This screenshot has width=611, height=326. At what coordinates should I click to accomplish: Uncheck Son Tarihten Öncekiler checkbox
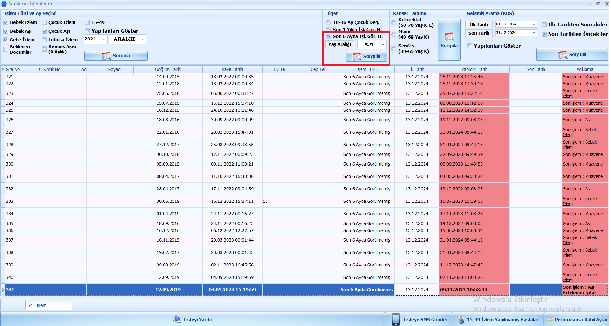[544, 34]
